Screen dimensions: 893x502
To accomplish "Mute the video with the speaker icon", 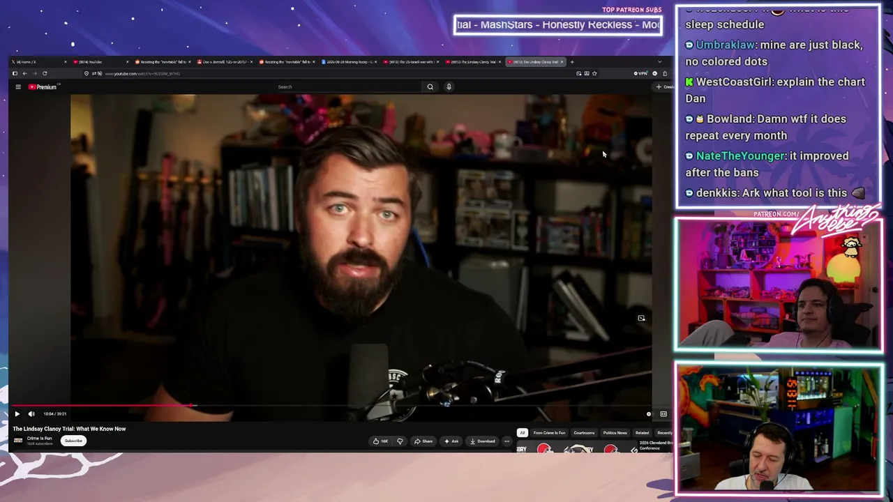I will (x=31, y=414).
